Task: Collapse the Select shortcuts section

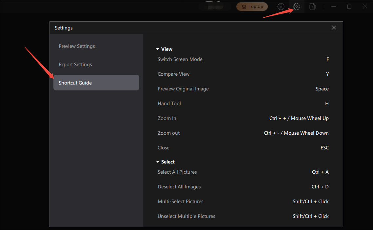Action: [x=158, y=162]
